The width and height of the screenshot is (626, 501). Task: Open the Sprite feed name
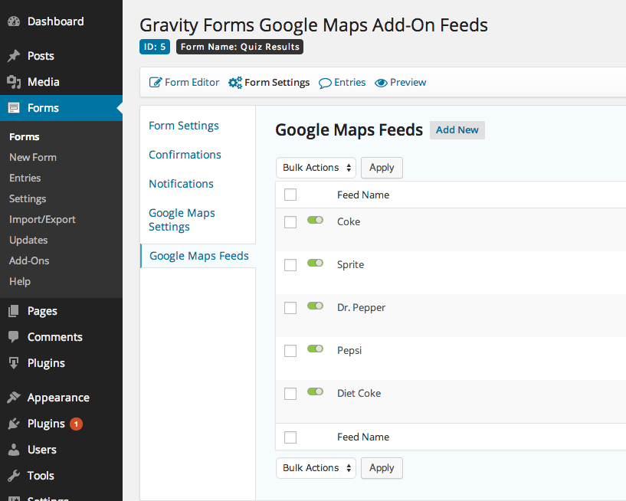click(350, 264)
